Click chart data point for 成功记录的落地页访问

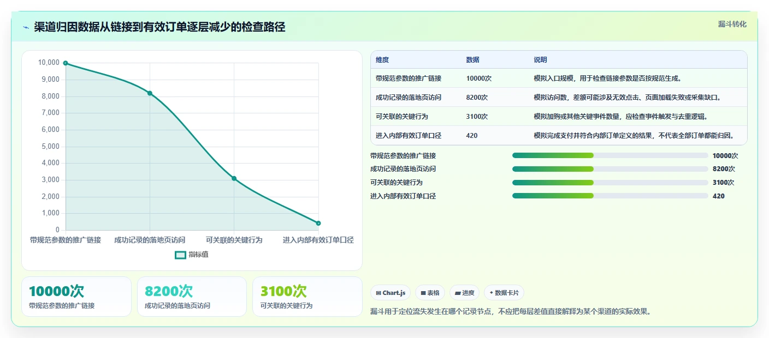[150, 93]
